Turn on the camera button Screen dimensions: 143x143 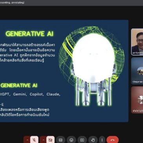(x=51, y=140)
